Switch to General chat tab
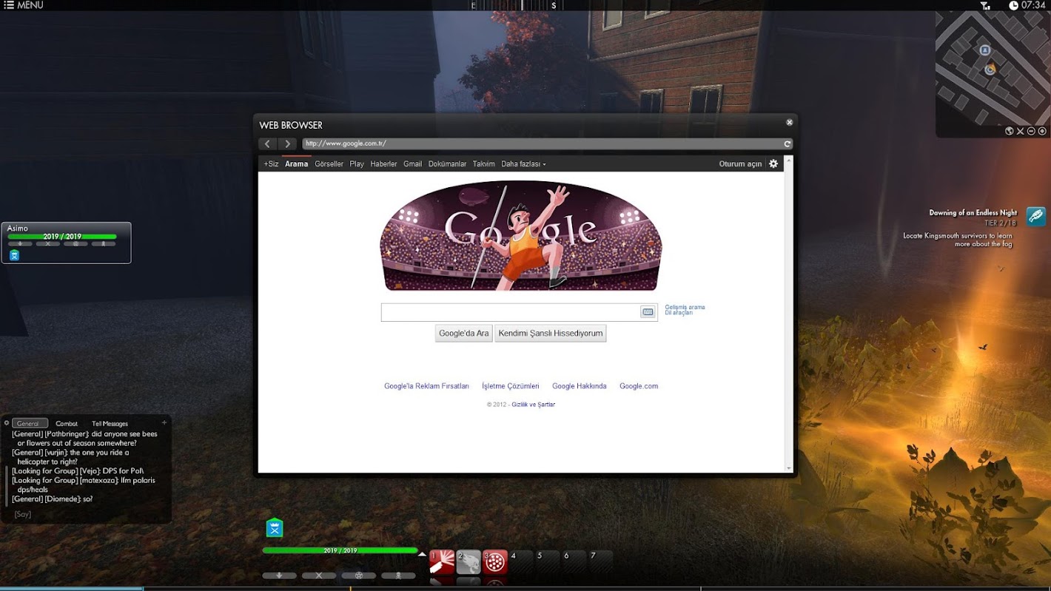1051x591 pixels. 30,424
